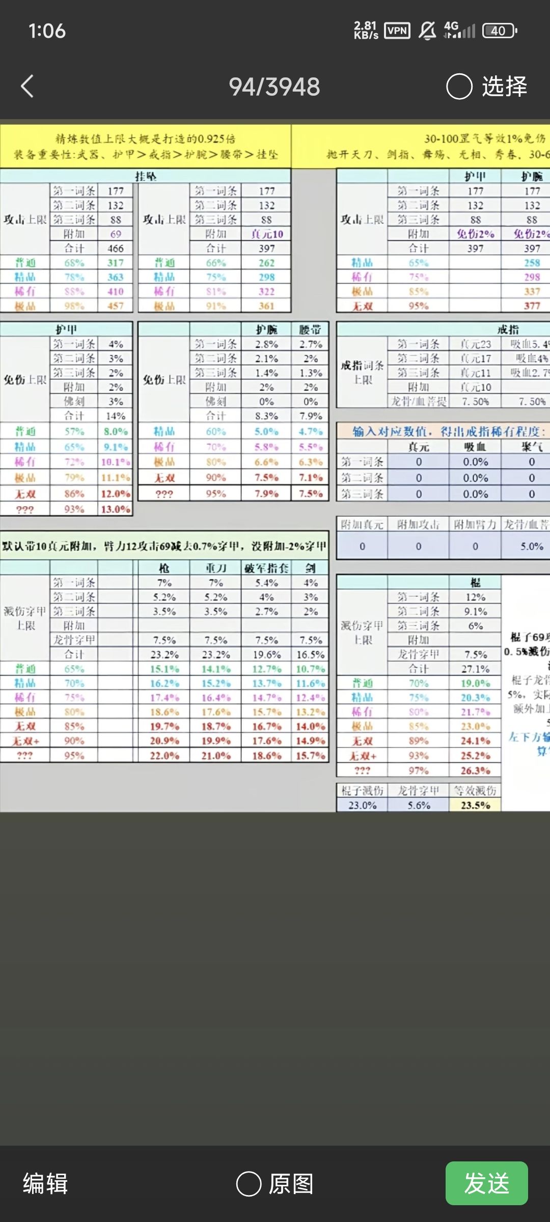
Task: Tap the 5.6% cell under 龙骨穿甲
Action: pyautogui.click(x=418, y=805)
